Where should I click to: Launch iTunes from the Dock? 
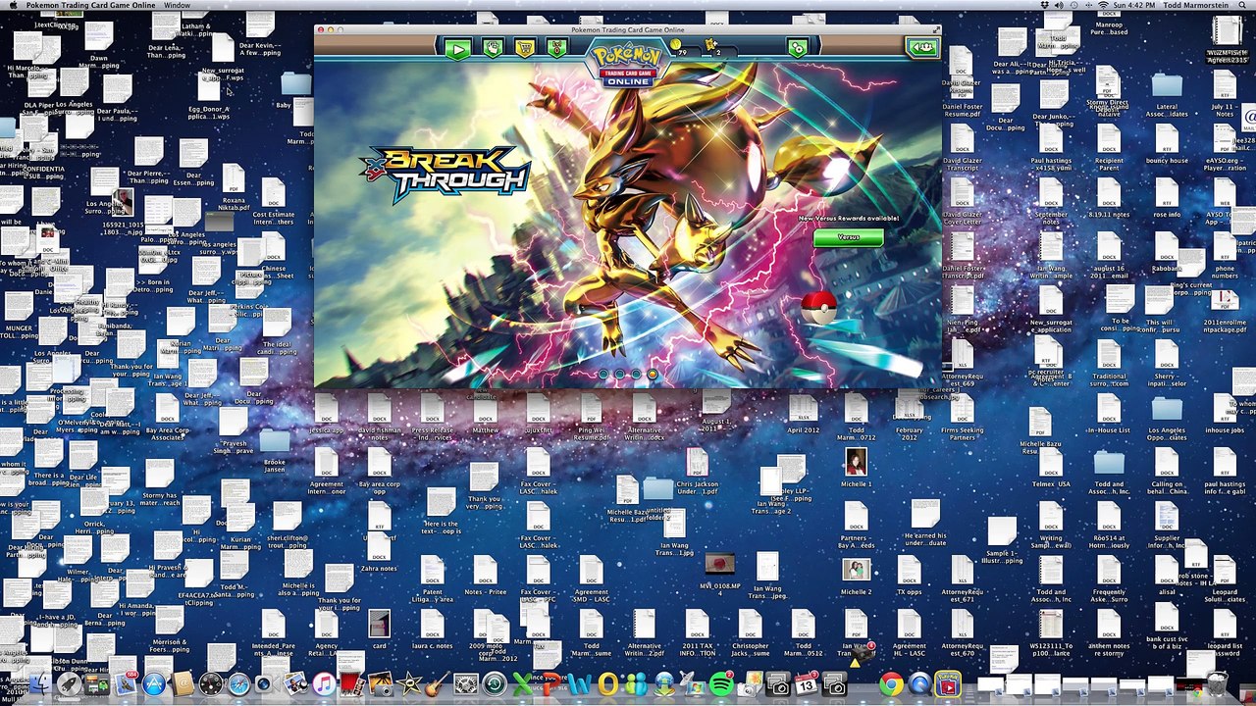(x=324, y=683)
